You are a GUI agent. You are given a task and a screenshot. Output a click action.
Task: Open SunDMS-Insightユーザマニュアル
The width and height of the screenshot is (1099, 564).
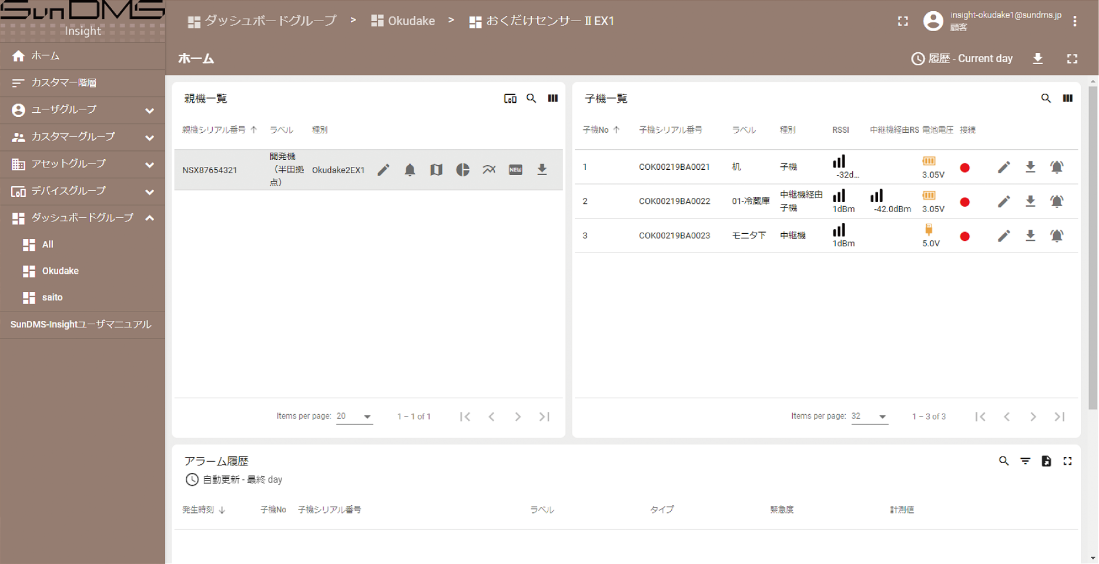coord(81,324)
